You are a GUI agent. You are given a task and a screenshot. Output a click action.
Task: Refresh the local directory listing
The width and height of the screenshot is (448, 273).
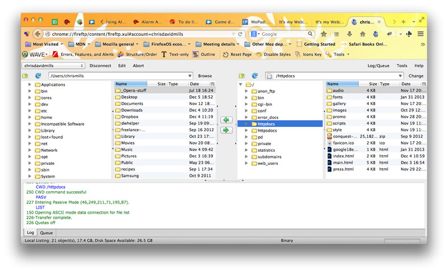pos(38,76)
